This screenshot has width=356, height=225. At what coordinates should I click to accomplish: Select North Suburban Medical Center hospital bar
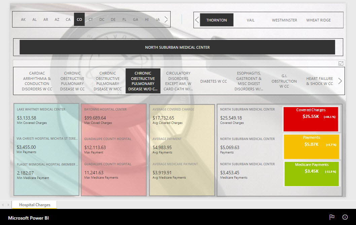pos(177,47)
